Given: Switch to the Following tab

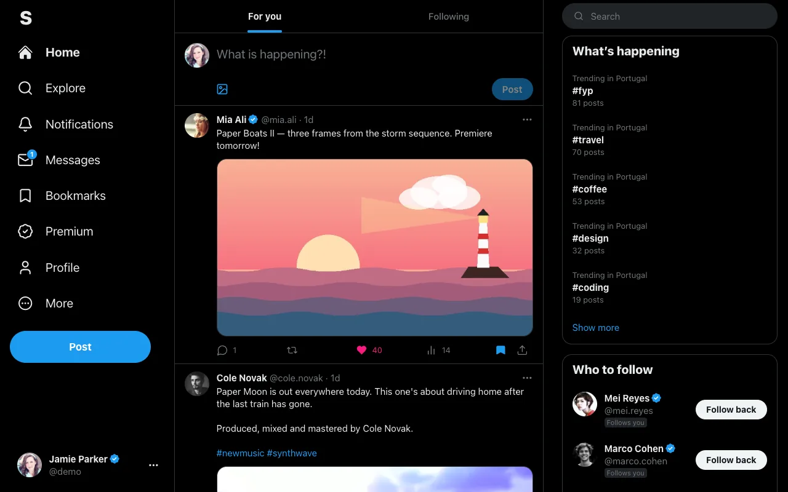Looking at the screenshot, I should click(x=449, y=17).
